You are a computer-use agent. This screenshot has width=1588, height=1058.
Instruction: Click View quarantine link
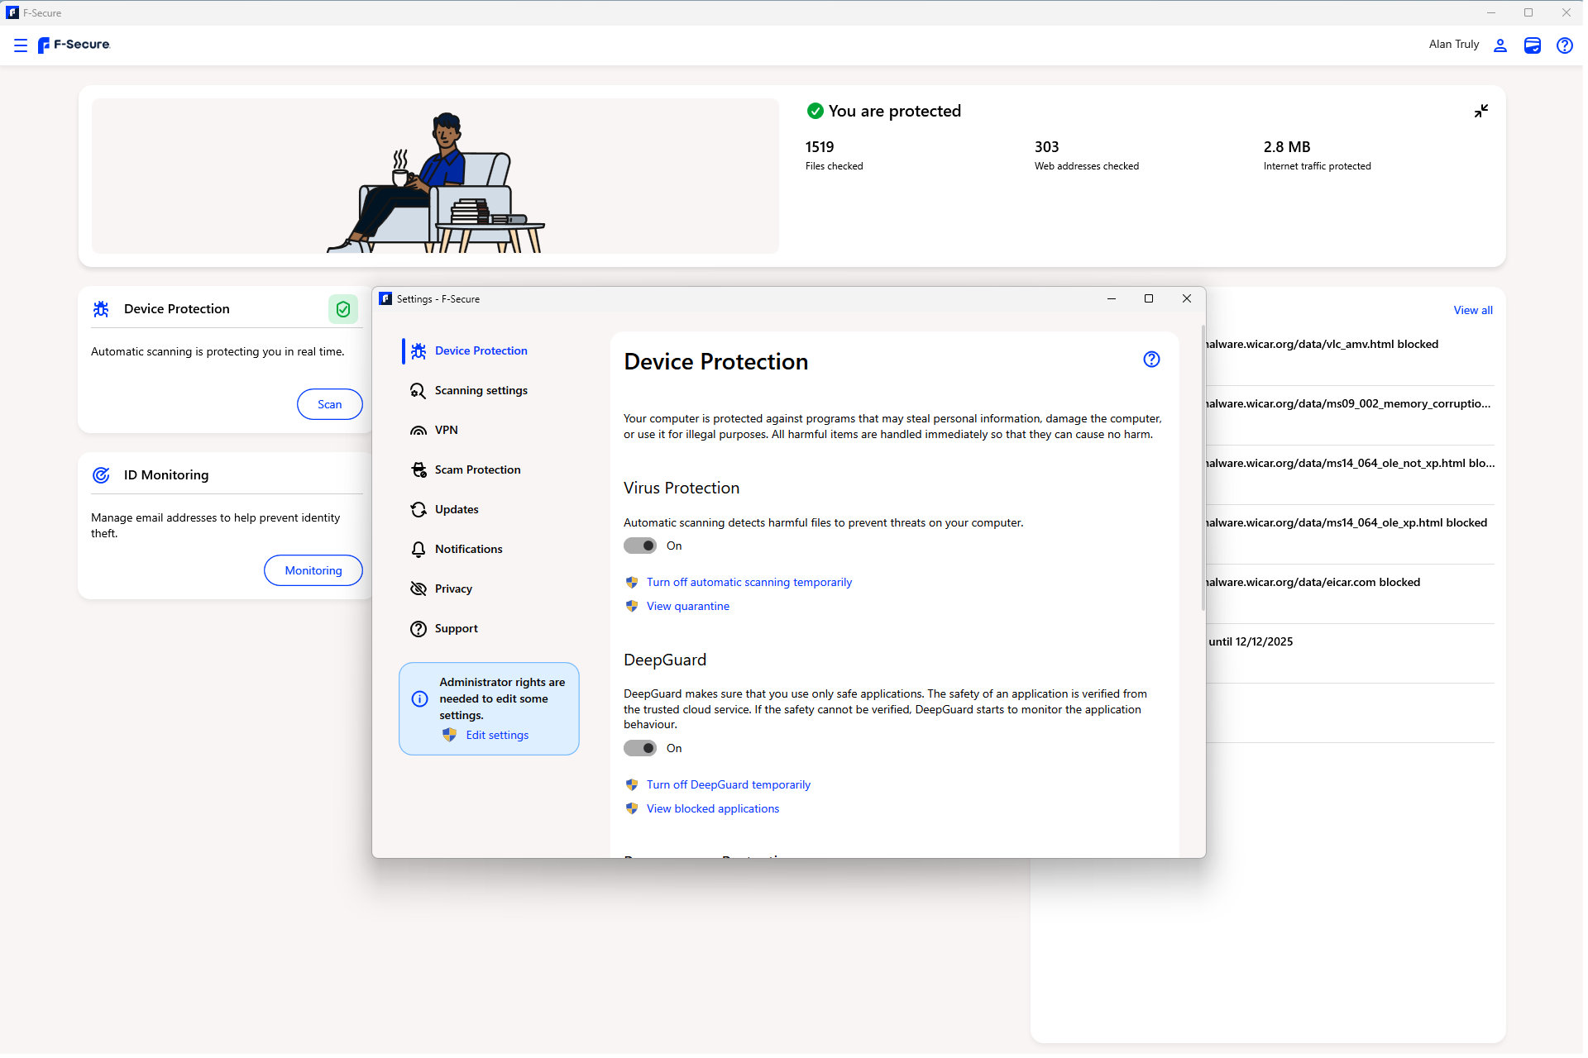click(687, 606)
